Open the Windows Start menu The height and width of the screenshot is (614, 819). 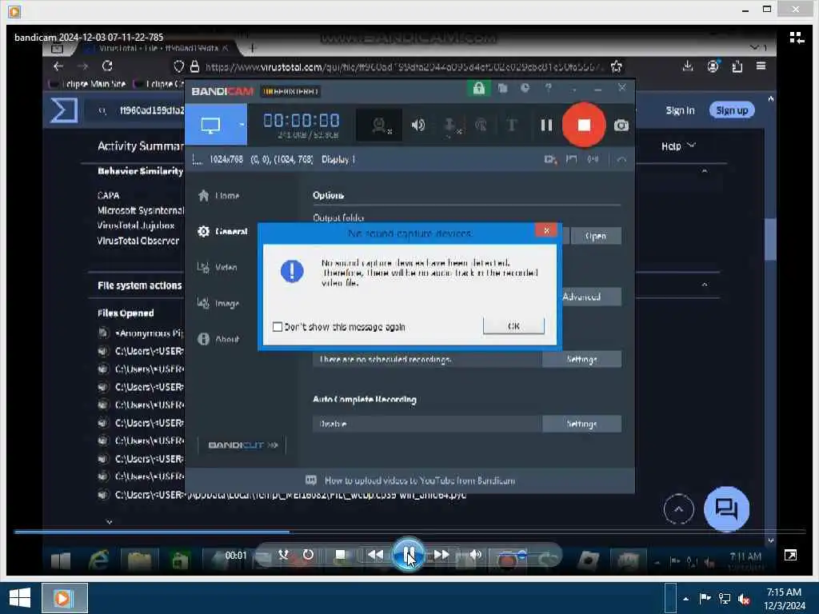tap(20, 598)
